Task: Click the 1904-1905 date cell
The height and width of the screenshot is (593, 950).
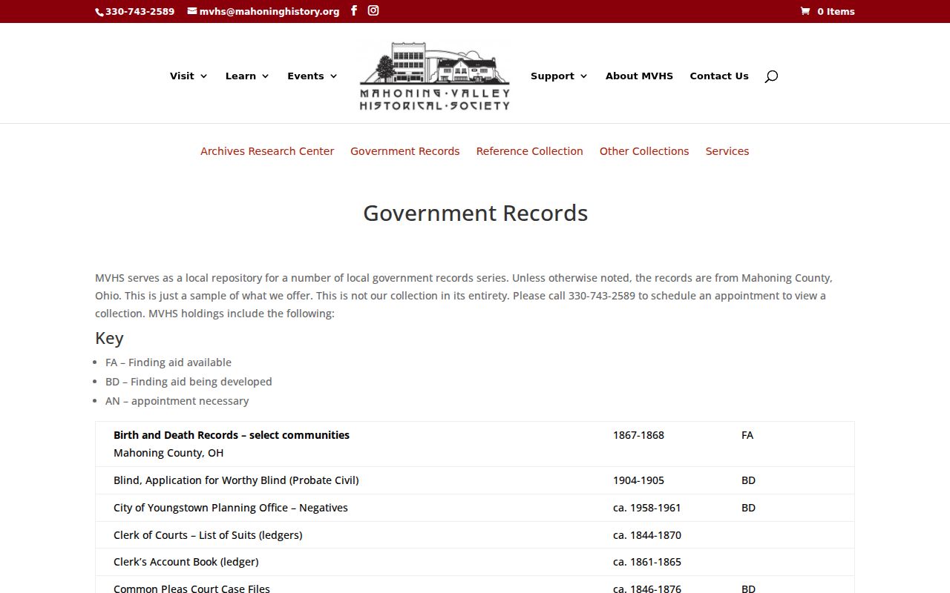Action: coord(638,480)
